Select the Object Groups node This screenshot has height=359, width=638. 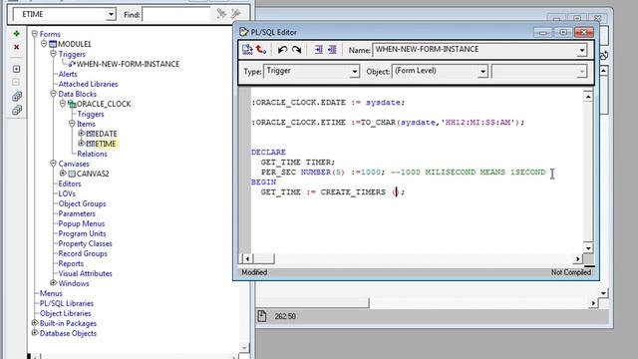click(82, 203)
